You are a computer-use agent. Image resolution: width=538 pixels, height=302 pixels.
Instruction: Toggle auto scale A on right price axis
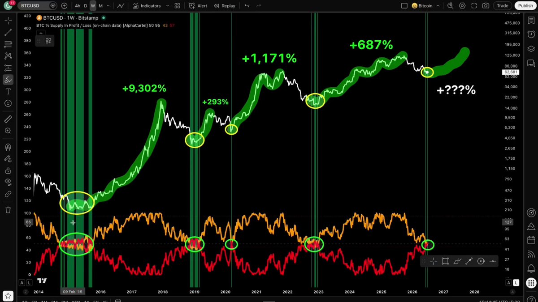click(x=509, y=283)
